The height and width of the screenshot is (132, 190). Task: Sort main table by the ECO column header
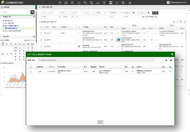[x=47, y=27]
